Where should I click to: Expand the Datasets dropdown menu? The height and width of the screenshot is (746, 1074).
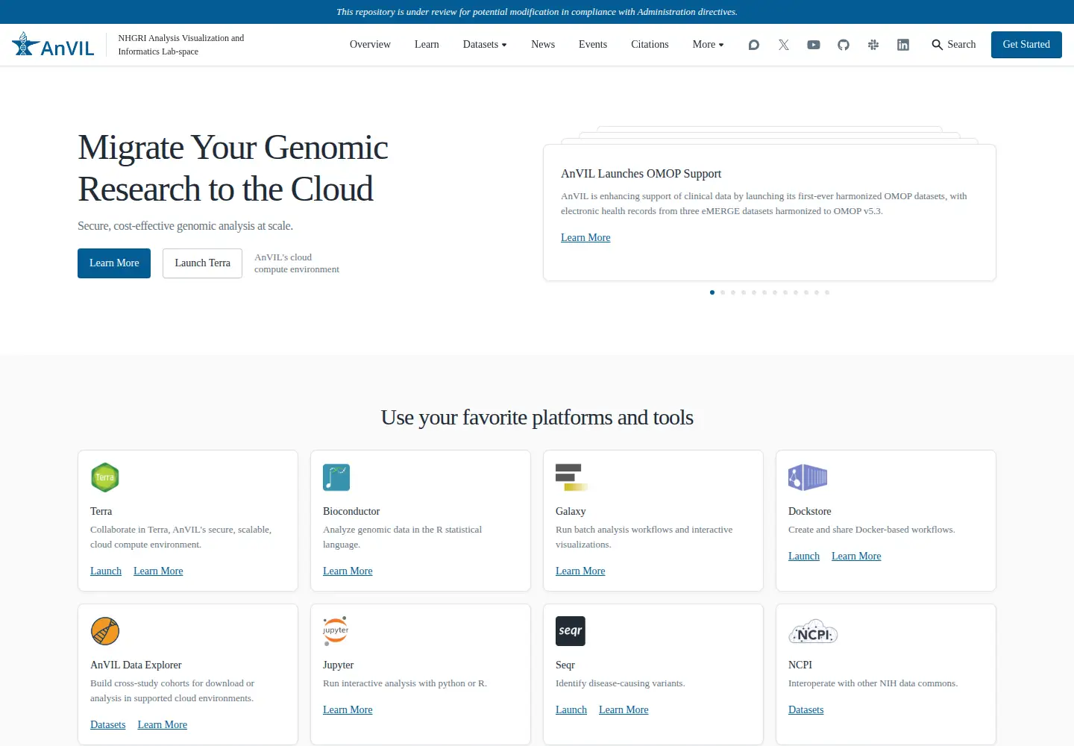[x=485, y=45]
